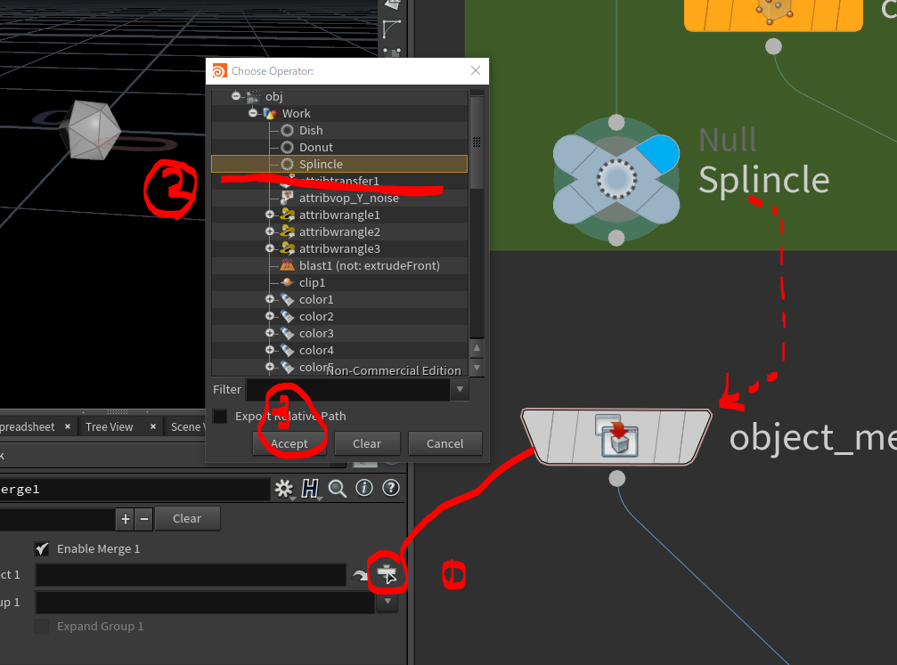Click the Splincle node input connector
The width and height of the screenshot is (897, 665).
coord(616,122)
